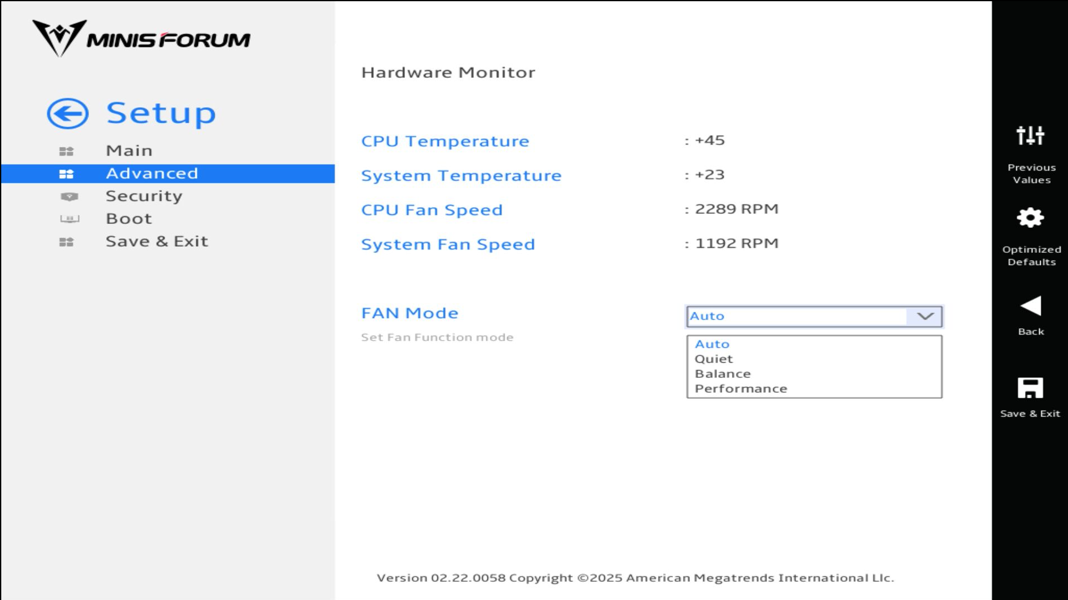Screen dimensions: 1068x600
Task: Choose Quiet from fan mode list
Action: [x=714, y=359]
